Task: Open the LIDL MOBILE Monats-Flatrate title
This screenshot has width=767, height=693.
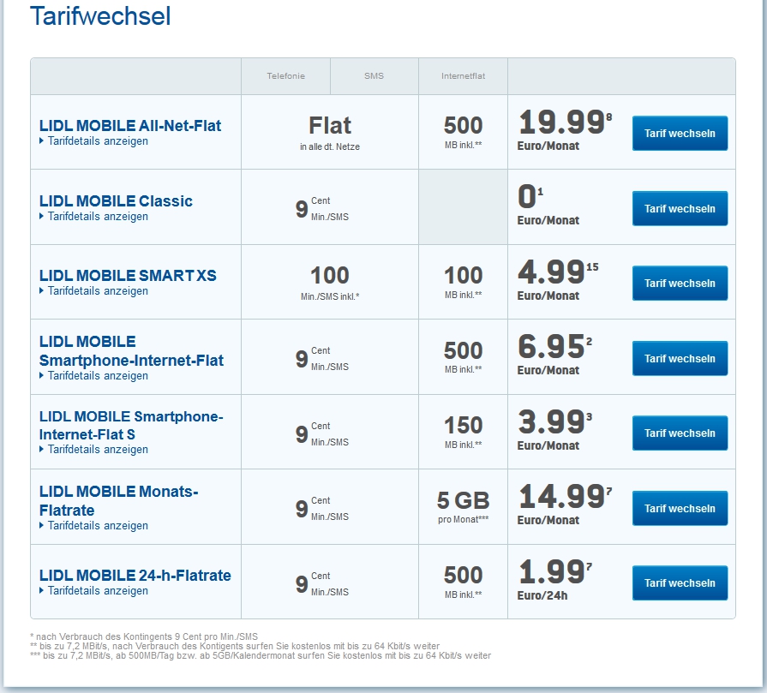Action: [119, 500]
